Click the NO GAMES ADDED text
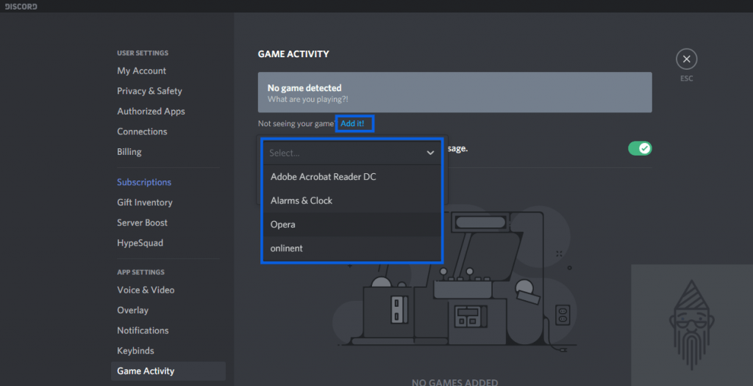Viewport: 753px width, 386px height. tap(454, 382)
